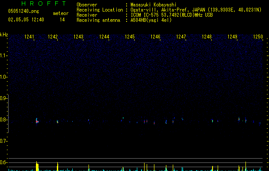
Task: Click the 0.6 kHz axis label
Action: pyautogui.click(x=3, y=162)
